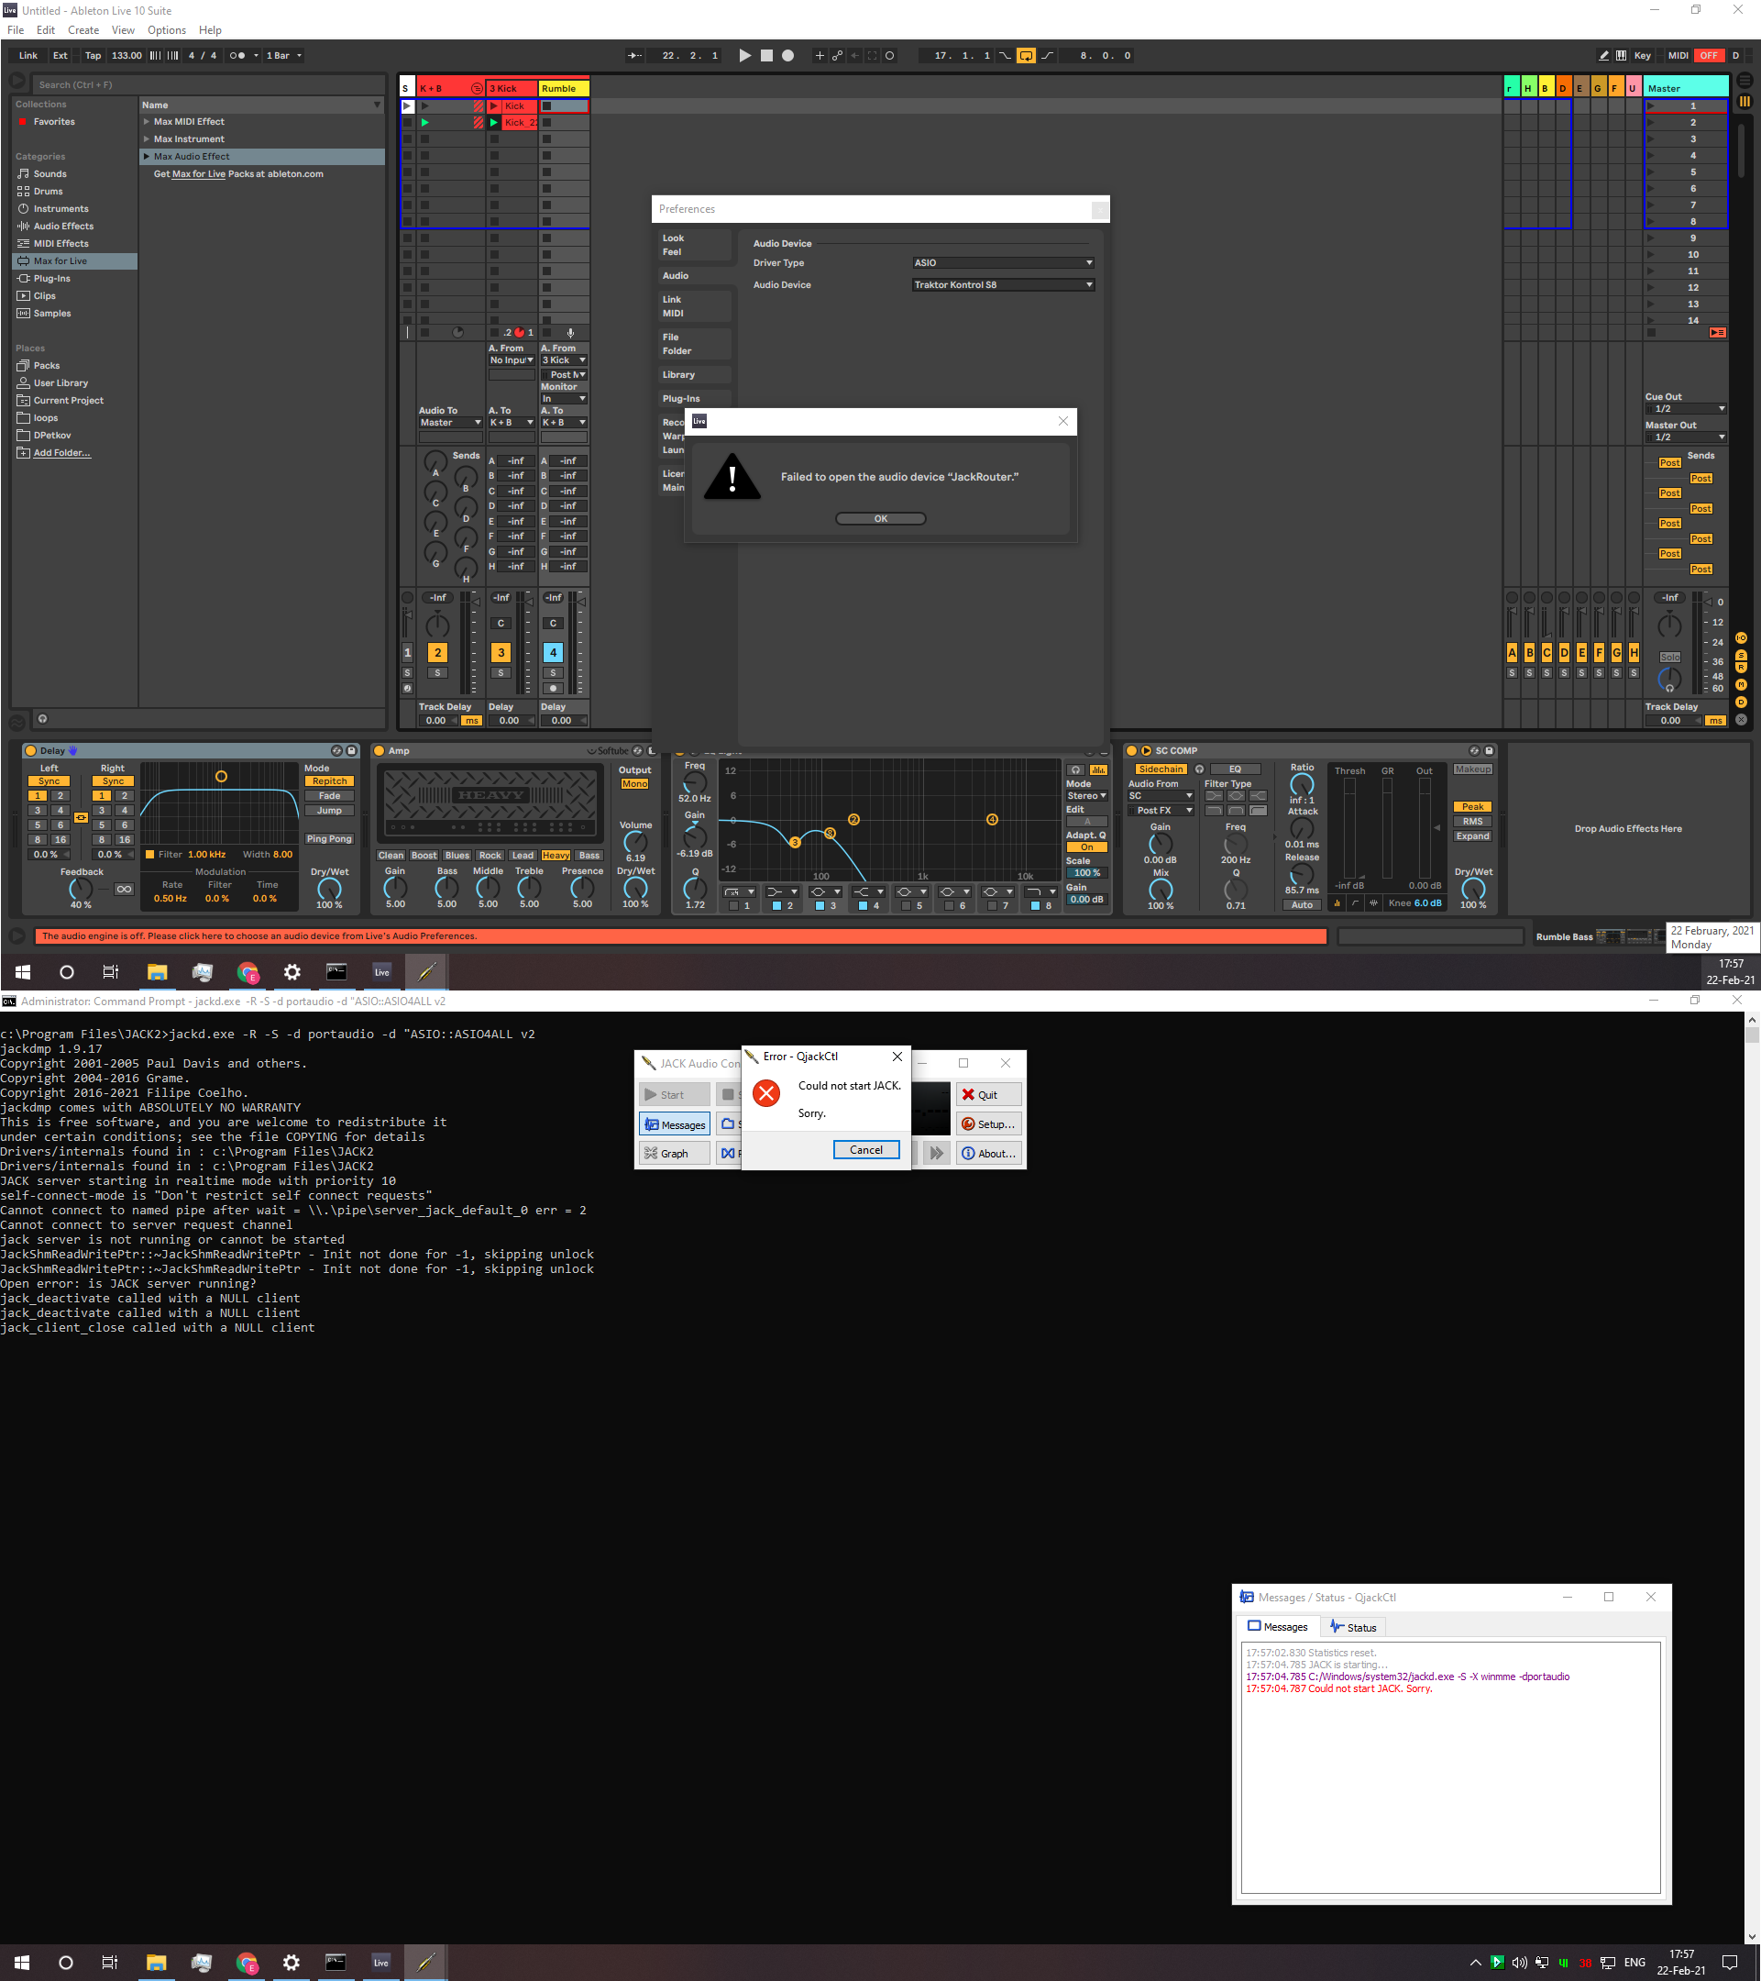This screenshot has height=1981, width=1761.
Task: Click Cancel on the QjackCtl error popup
Action: coord(865,1149)
